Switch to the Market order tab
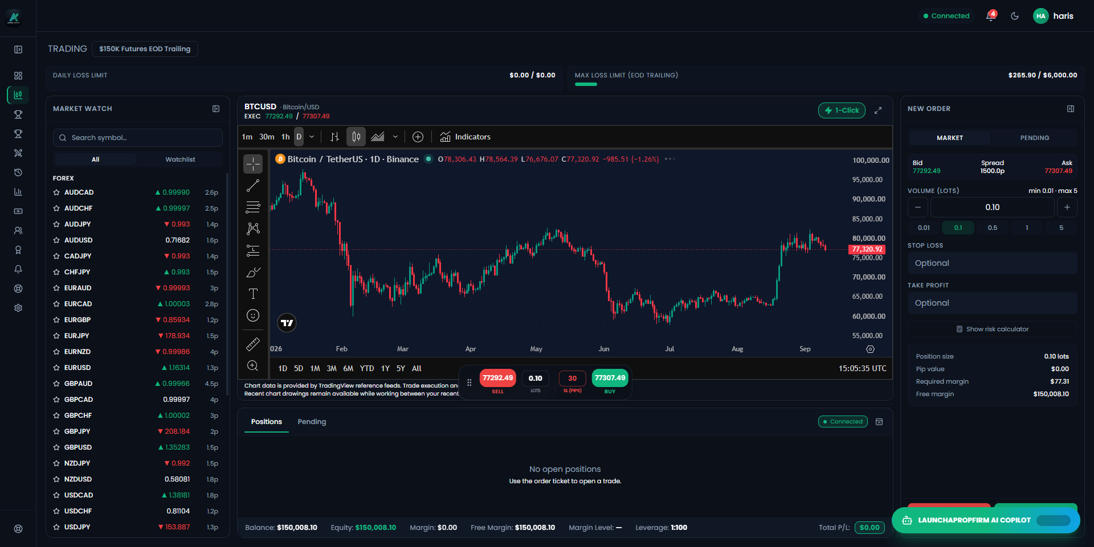 click(x=950, y=138)
